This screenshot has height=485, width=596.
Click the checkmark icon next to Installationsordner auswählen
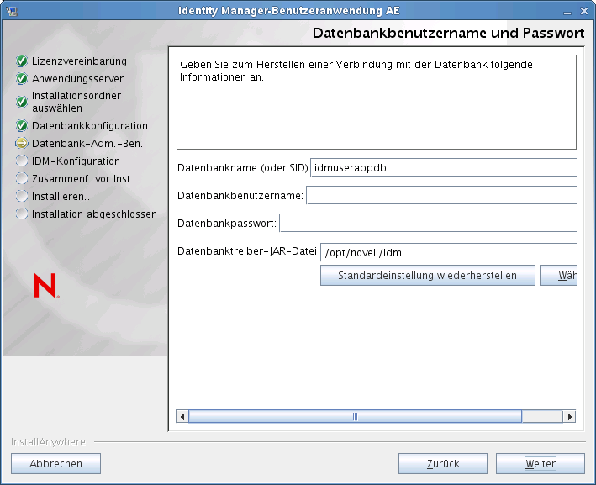[x=22, y=102]
